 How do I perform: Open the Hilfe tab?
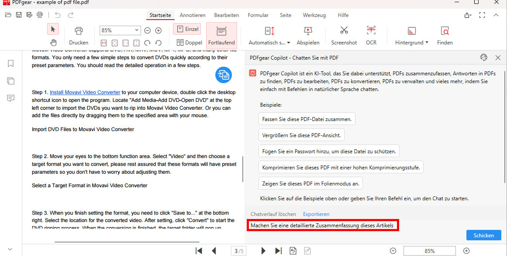pos(343,15)
